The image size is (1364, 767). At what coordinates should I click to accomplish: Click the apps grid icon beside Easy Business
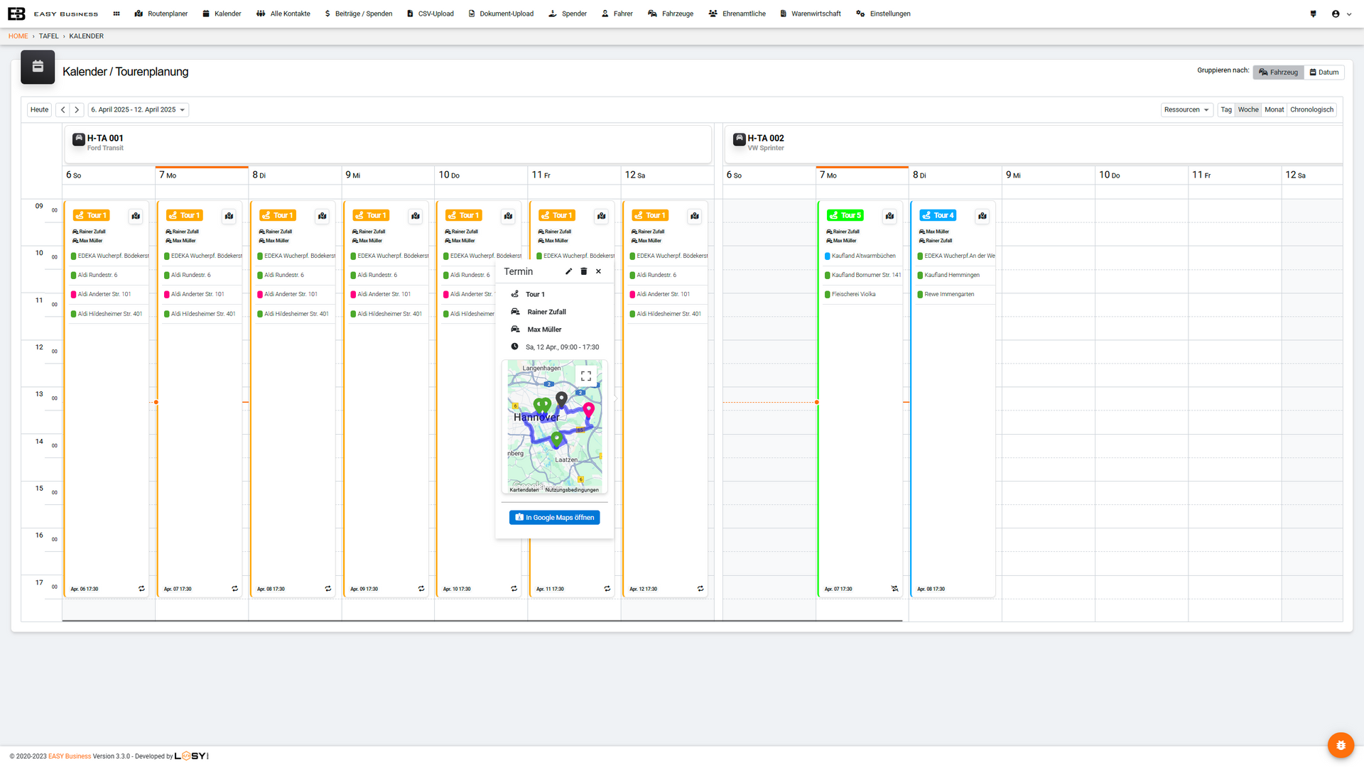(117, 13)
